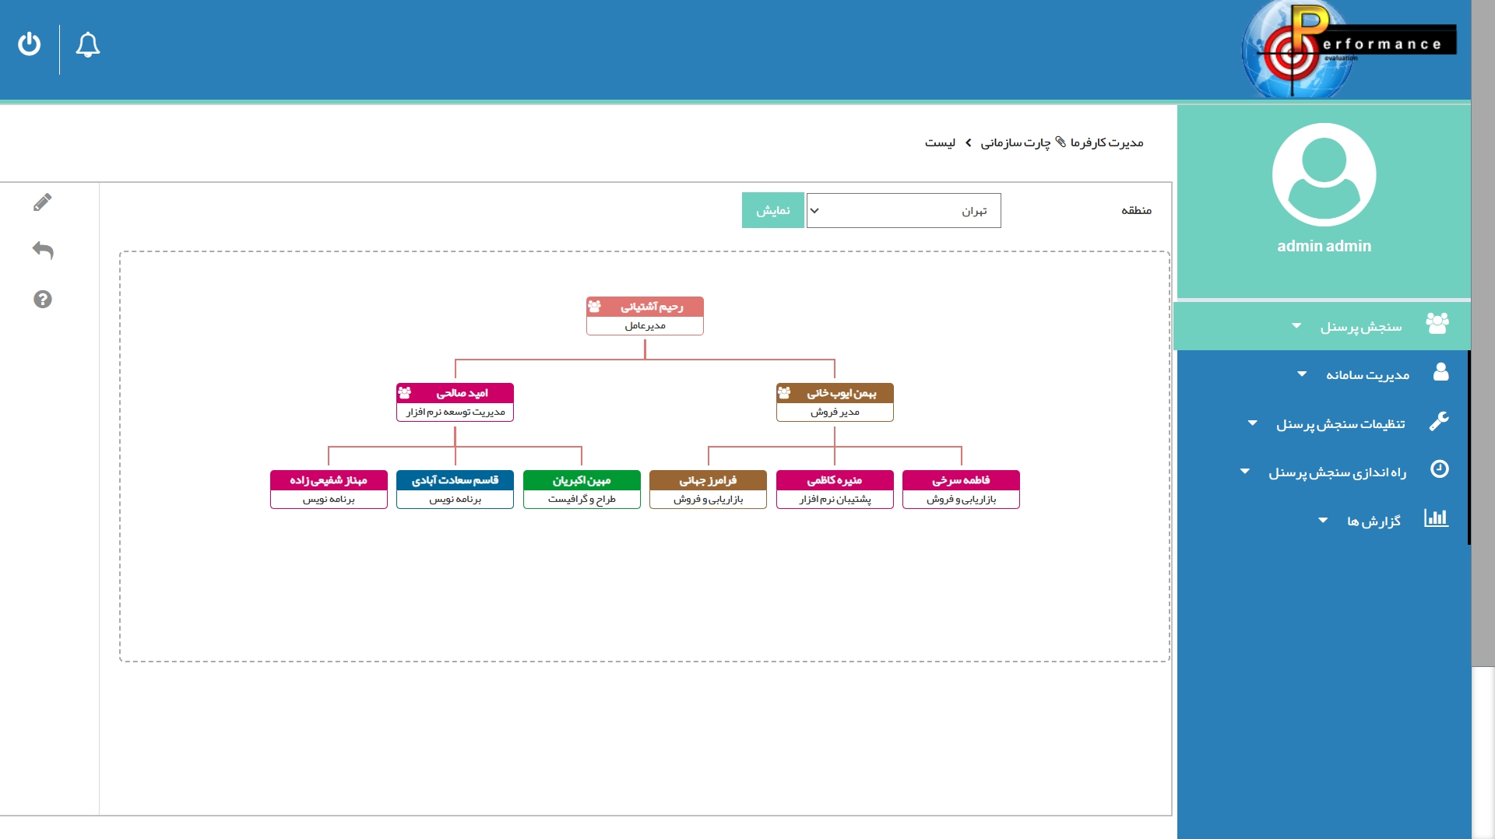Select the سنجش پرسنل sidebar item
Viewport: 1495px width, 839px height.
(1360, 327)
